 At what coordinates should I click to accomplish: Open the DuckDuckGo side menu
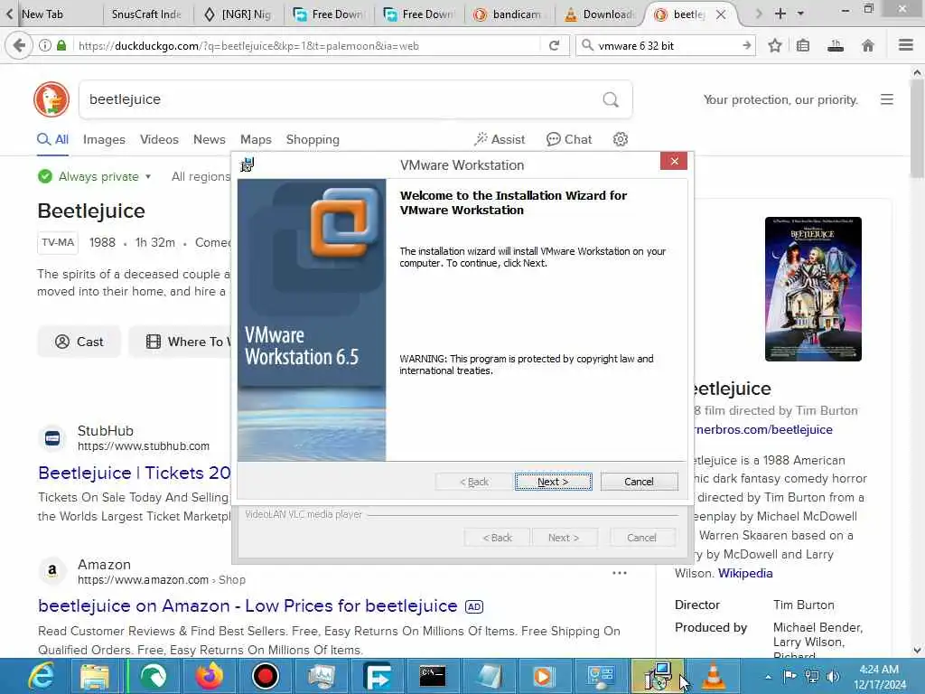tap(887, 99)
